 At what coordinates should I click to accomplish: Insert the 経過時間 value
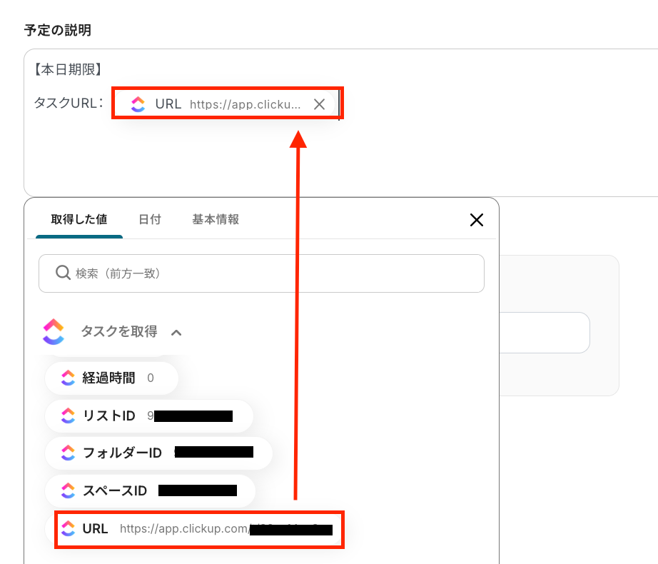pos(108,378)
